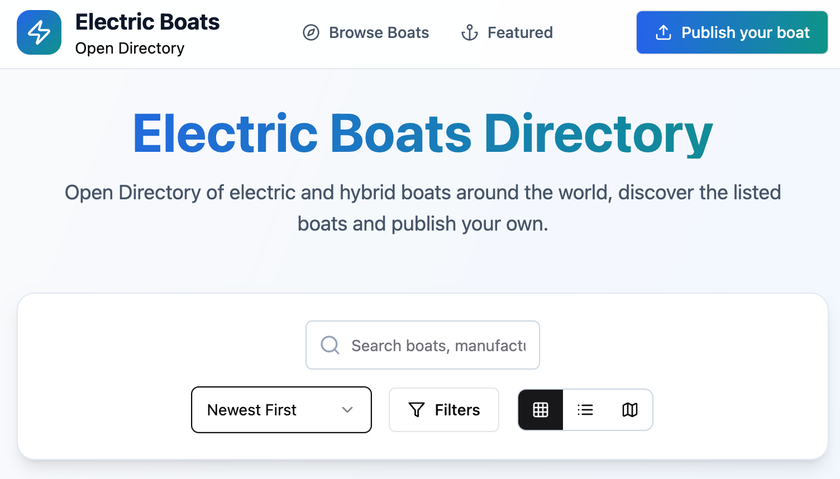Click the Electric Boats site title link

tap(147, 22)
